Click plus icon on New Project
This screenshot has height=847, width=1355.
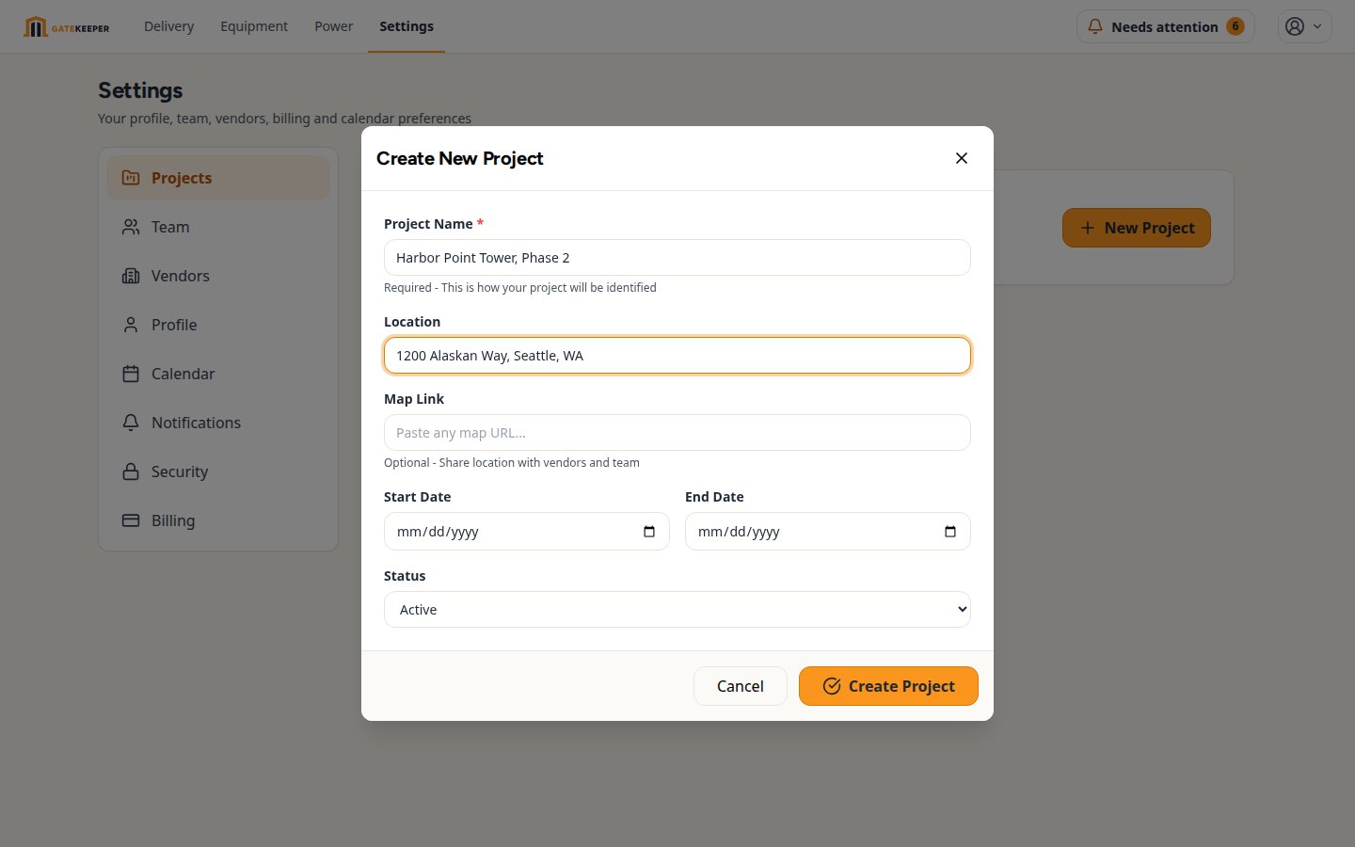coord(1088,228)
